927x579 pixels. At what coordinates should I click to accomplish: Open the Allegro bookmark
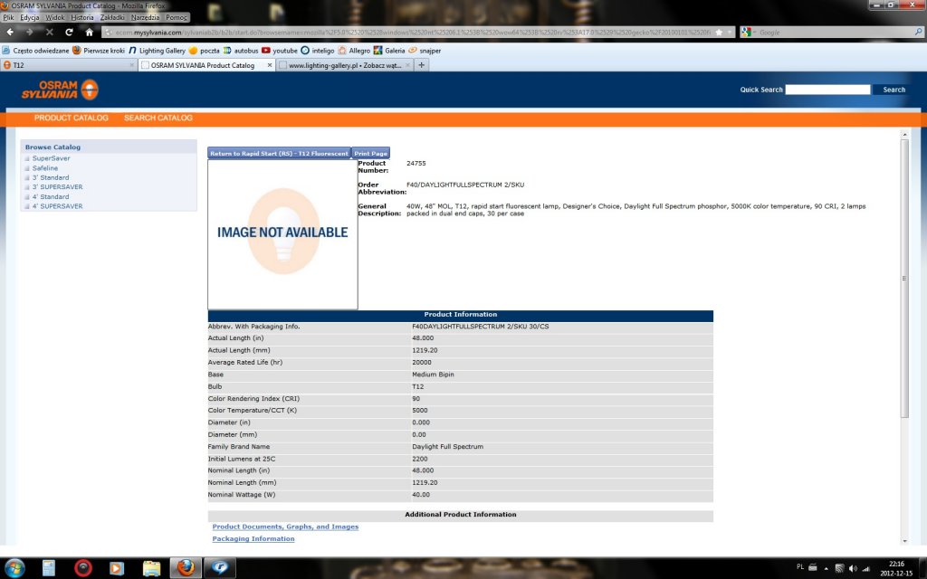354,51
